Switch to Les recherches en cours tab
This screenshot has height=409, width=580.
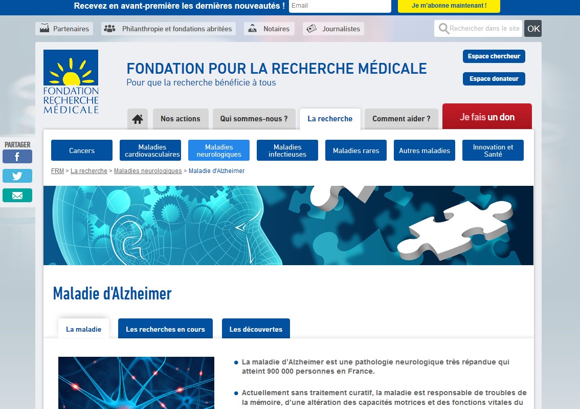[165, 329]
